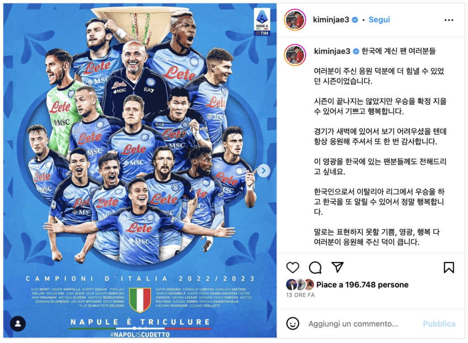Open liker avatars beside like count
The height and width of the screenshot is (343, 468).
(300, 285)
